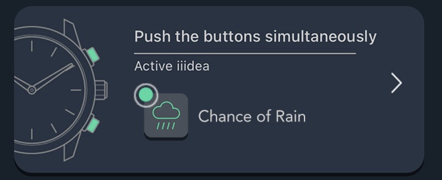Click the divider line under the heading
Viewport: 442px width, 180px height.
(x=245, y=53)
